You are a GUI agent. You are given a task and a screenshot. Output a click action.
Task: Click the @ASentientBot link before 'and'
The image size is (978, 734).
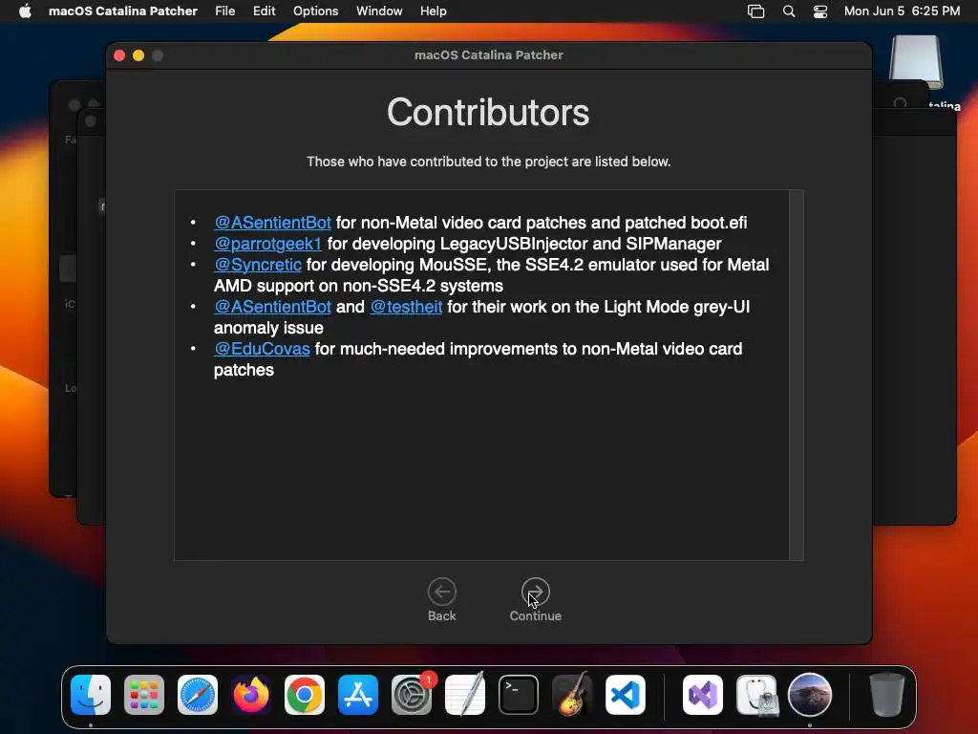tap(272, 307)
